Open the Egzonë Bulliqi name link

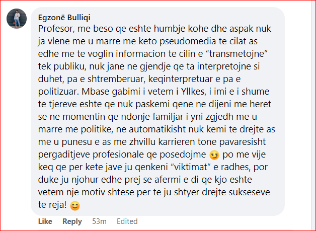(64, 18)
